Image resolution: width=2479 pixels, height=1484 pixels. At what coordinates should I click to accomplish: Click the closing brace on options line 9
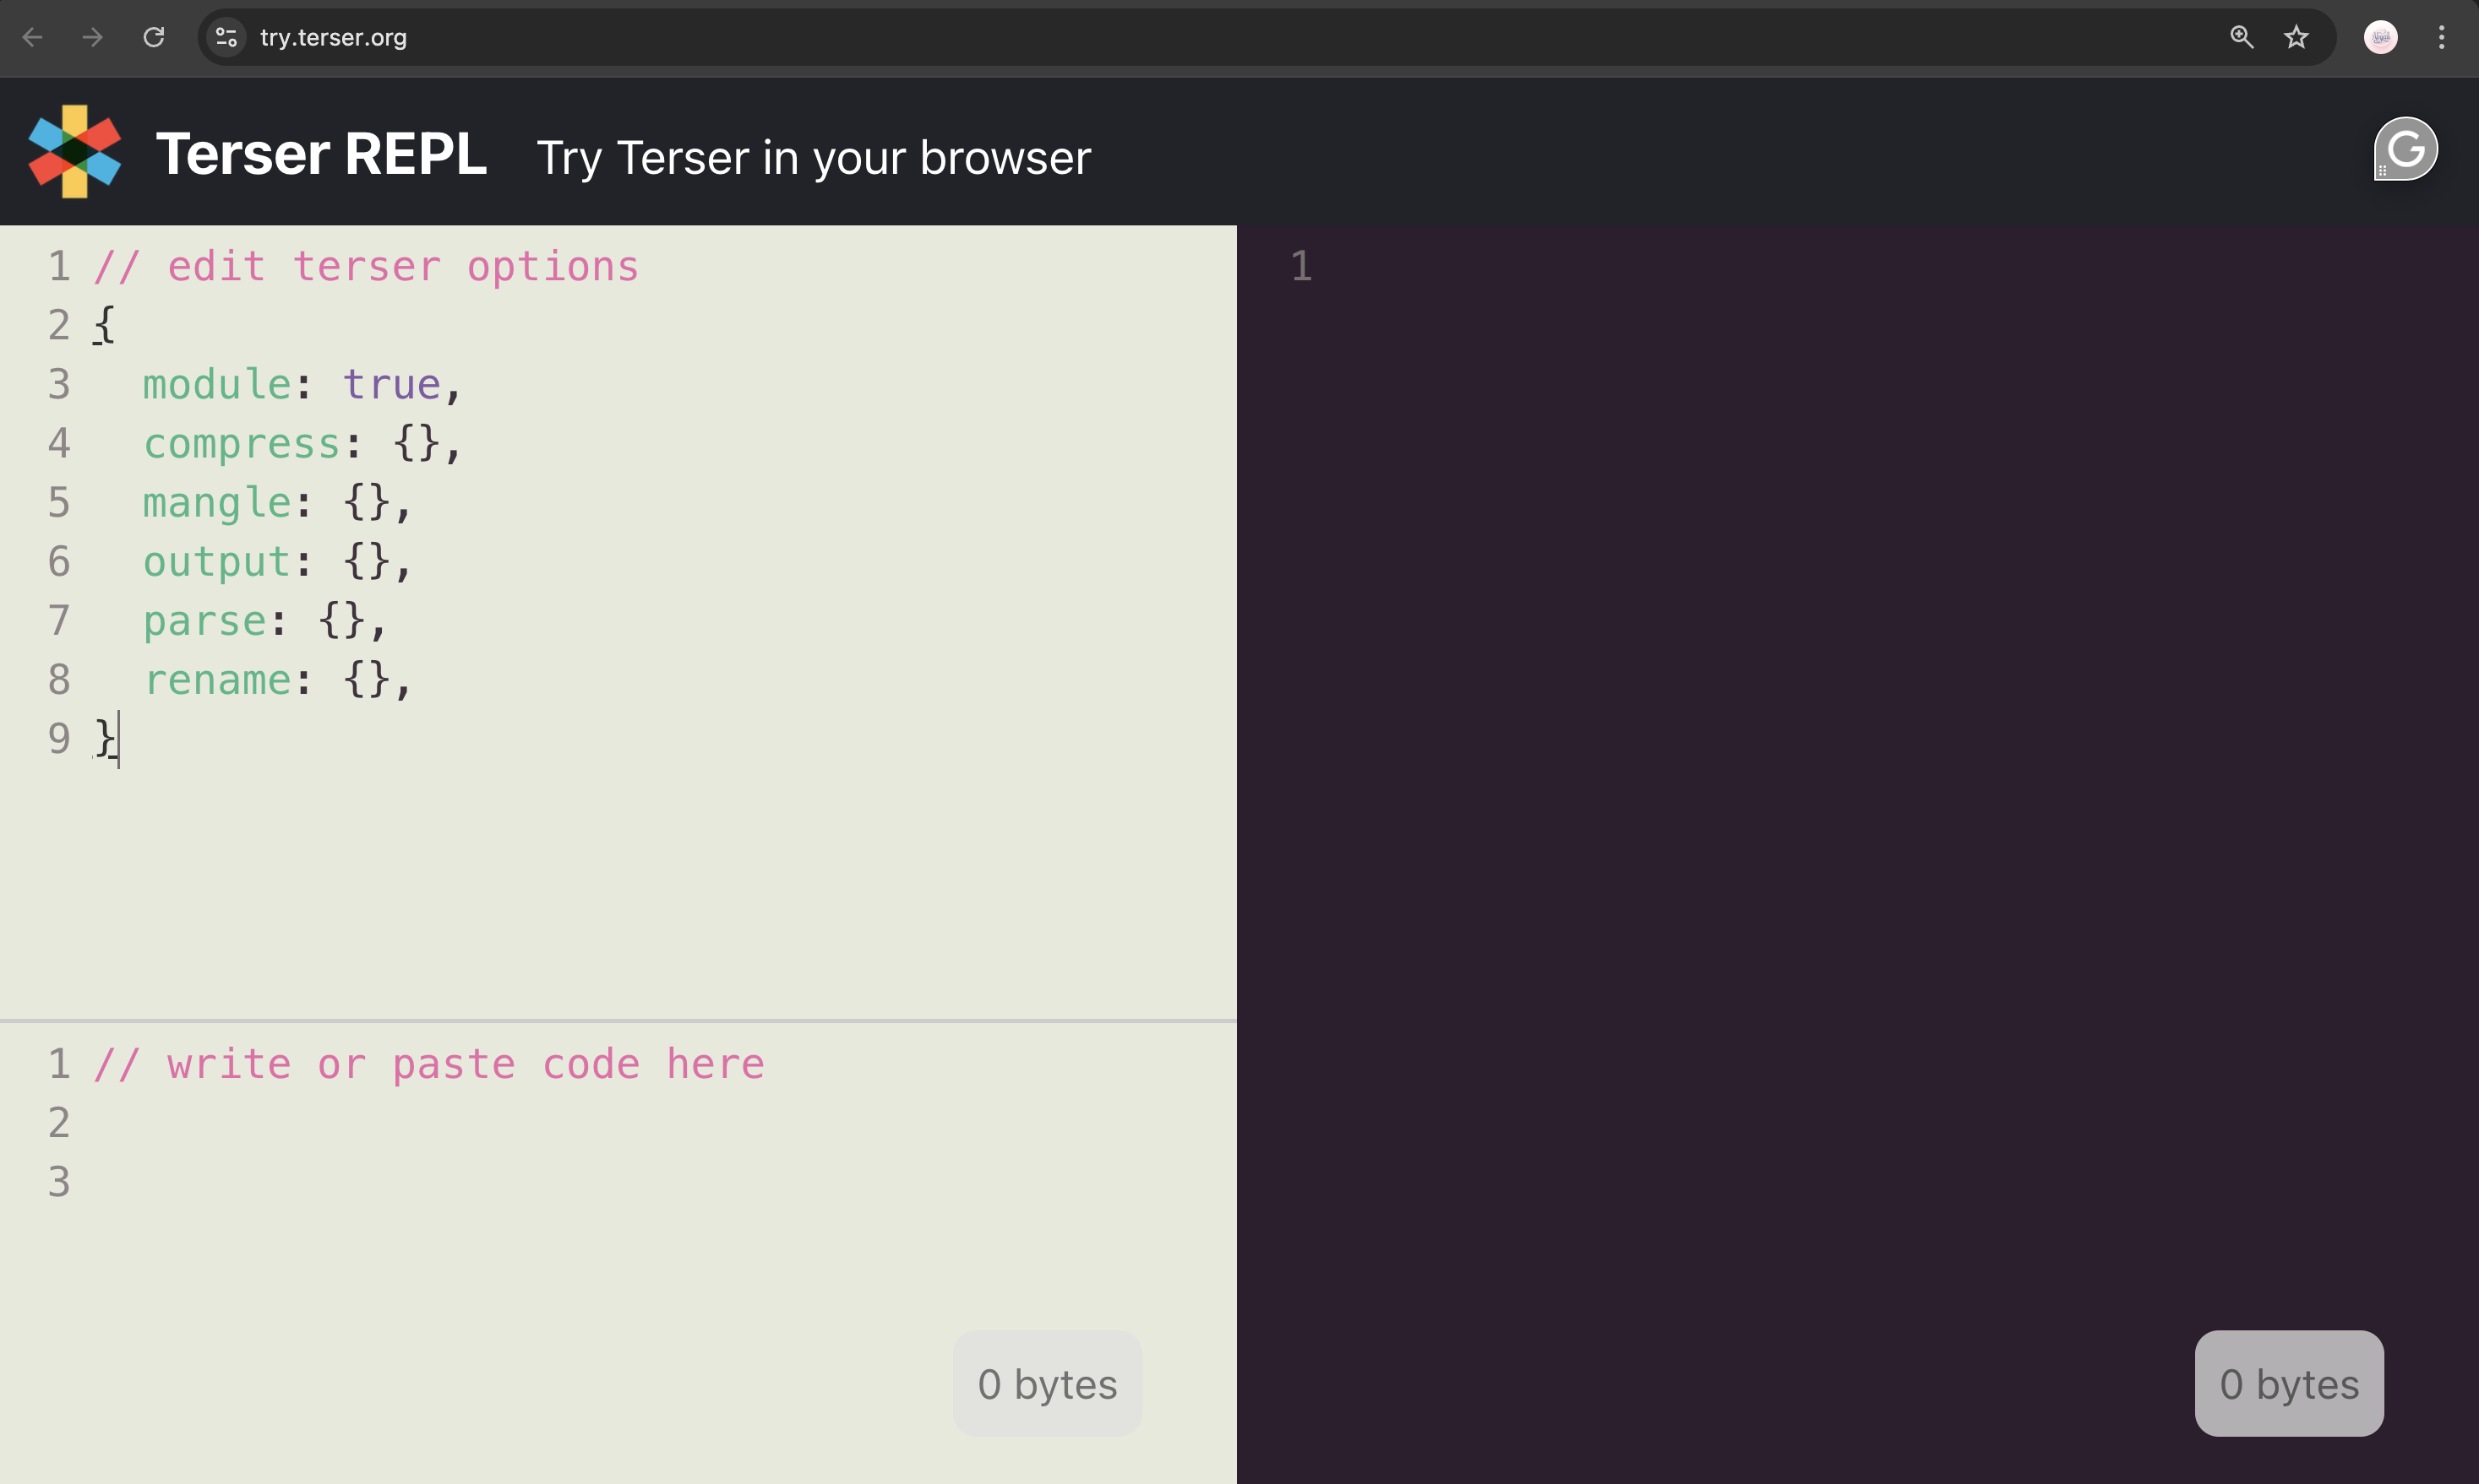(x=104, y=739)
